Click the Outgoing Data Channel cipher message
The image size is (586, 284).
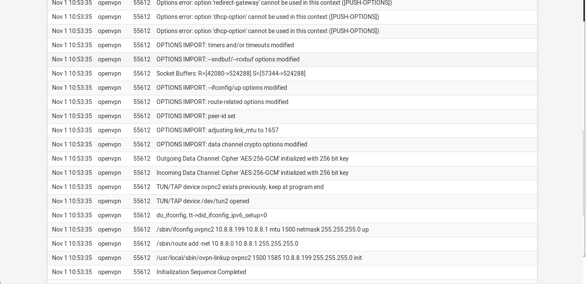tap(252, 159)
